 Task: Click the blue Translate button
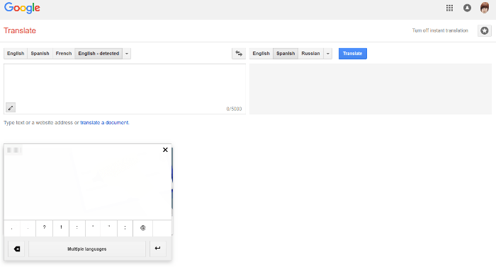[352, 54]
